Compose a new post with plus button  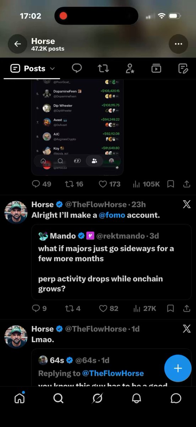click(178, 368)
